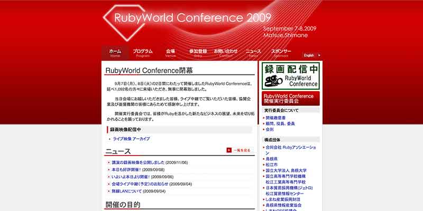Open the 開催趣意書 sidebar link
Screen dimensions: 423x211
point(275,118)
